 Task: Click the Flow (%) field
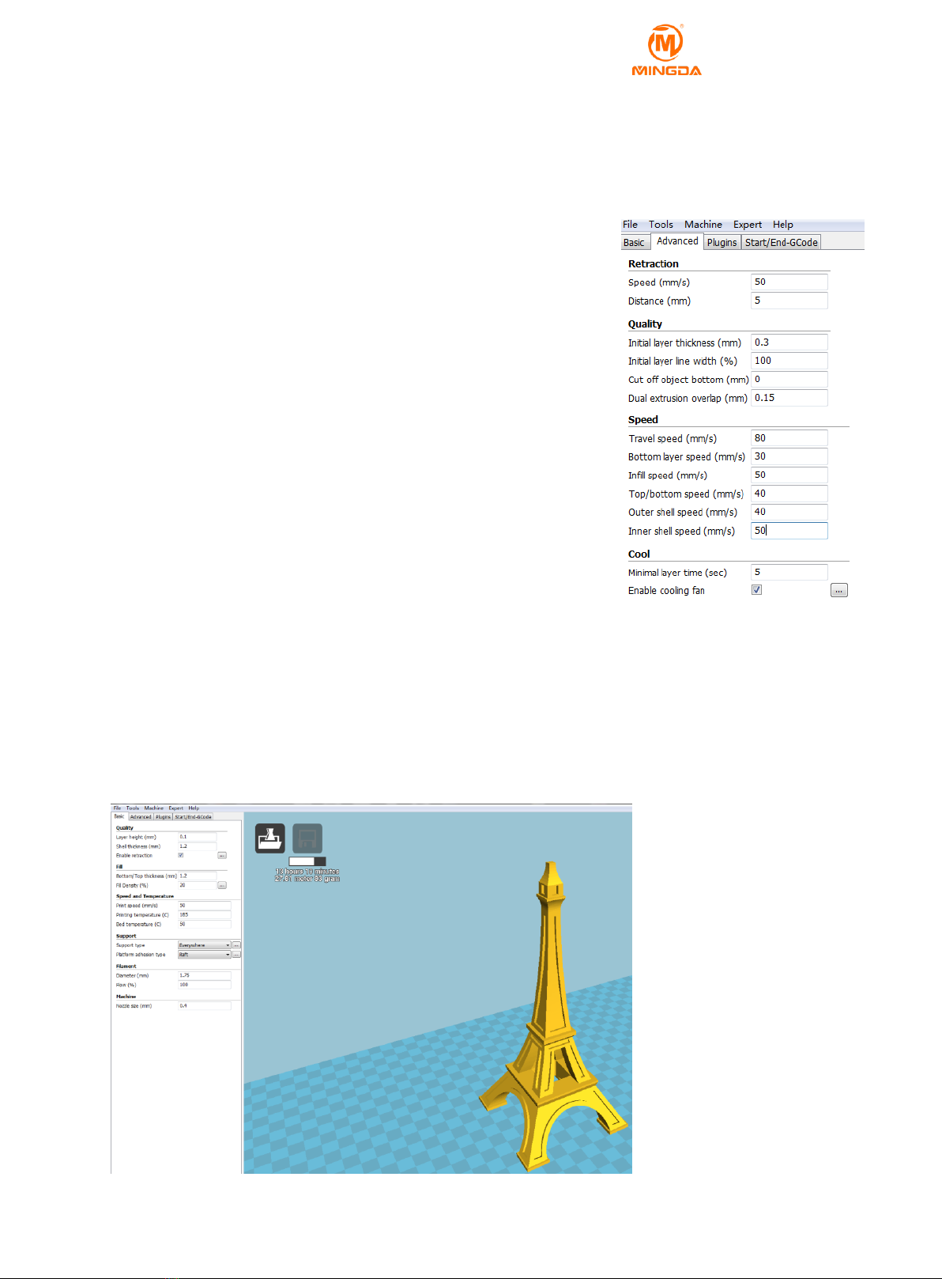pyautogui.click(x=205, y=986)
